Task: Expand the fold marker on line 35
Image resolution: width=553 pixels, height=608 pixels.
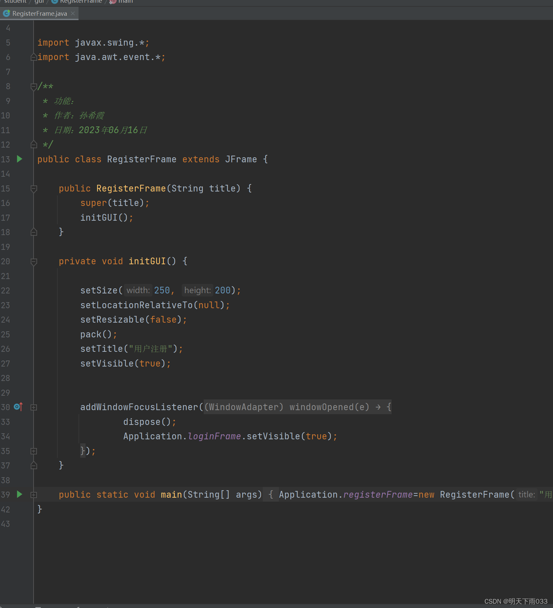Action: click(x=34, y=451)
